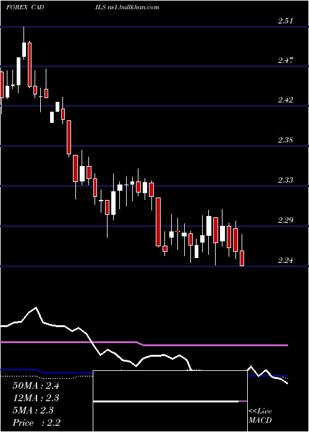Click the tallest white candle near 2.51 peak
Screen dimensions: 309x432
coord(24,49)
